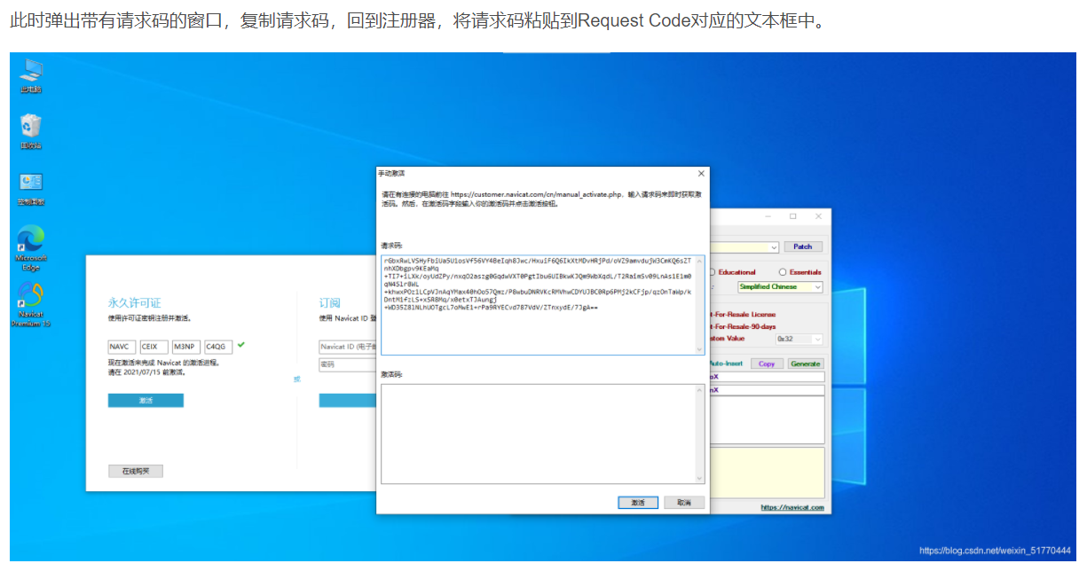Click blue 激活 button under permanent license
Image resolution: width=1087 pixels, height=579 pixels.
click(146, 401)
